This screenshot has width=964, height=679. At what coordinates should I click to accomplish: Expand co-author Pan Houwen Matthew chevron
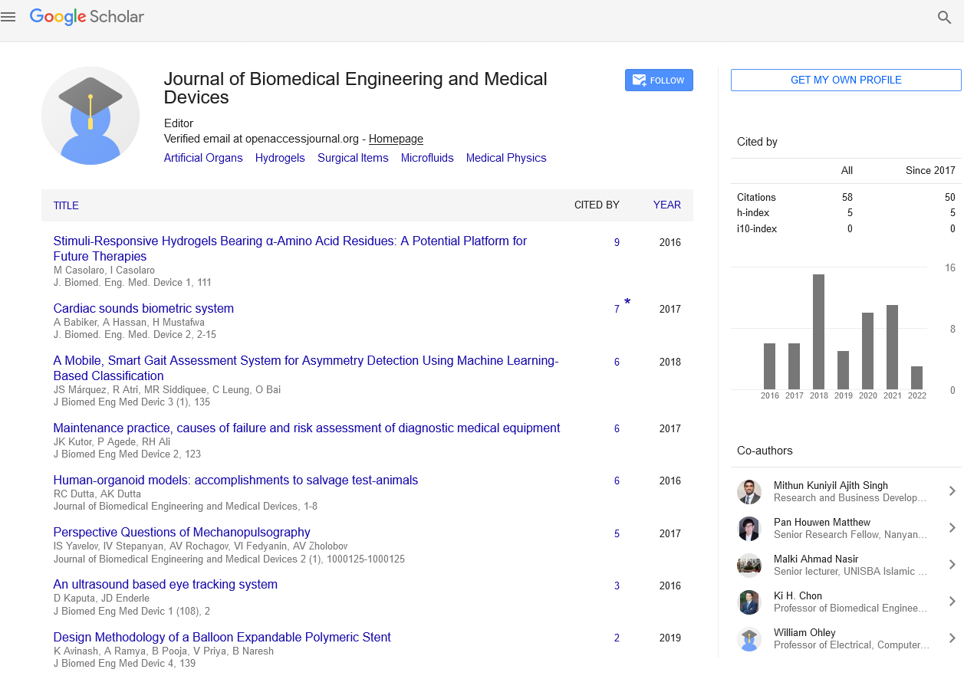(952, 528)
